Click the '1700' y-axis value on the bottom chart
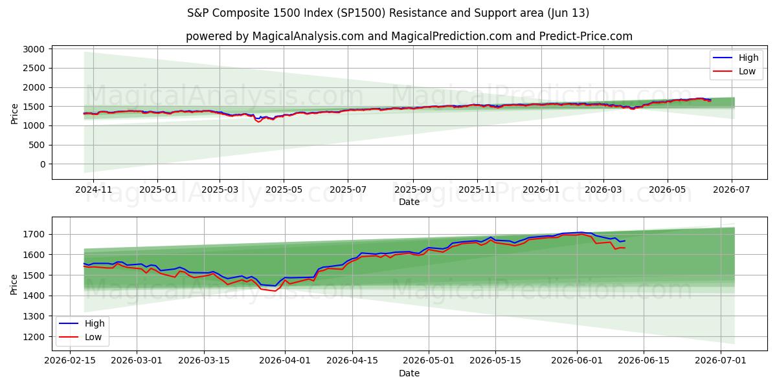The height and width of the screenshot is (388, 777). tap(34, 234)
